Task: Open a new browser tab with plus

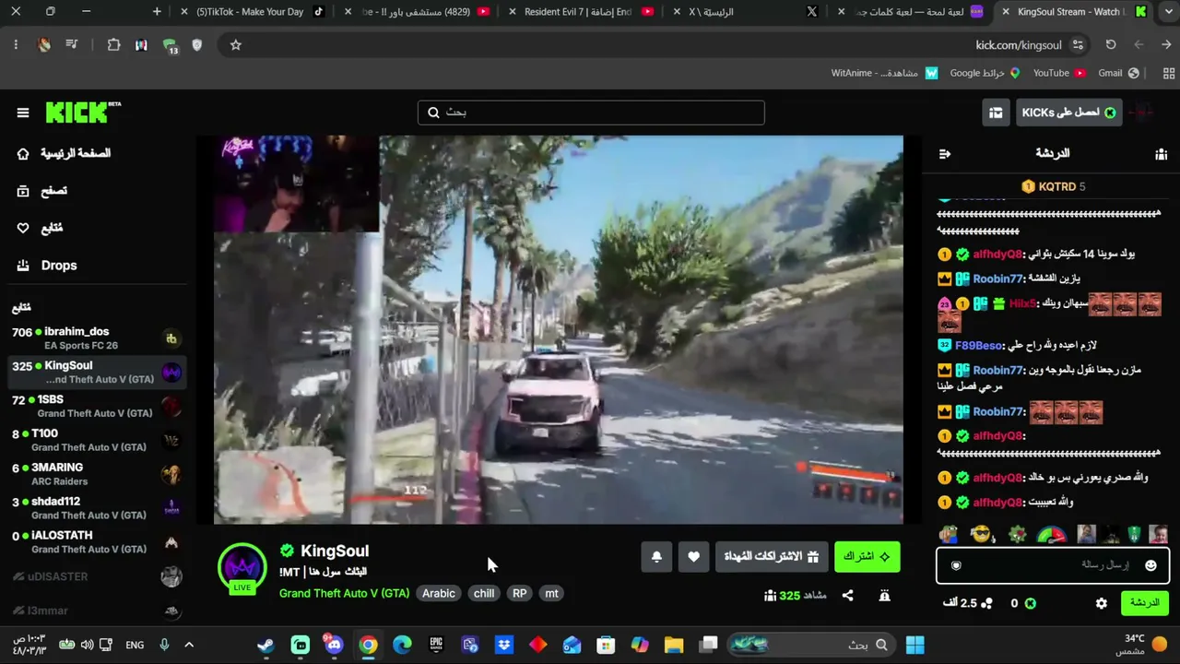Action: pyautogui.click(x=157, y=12)
